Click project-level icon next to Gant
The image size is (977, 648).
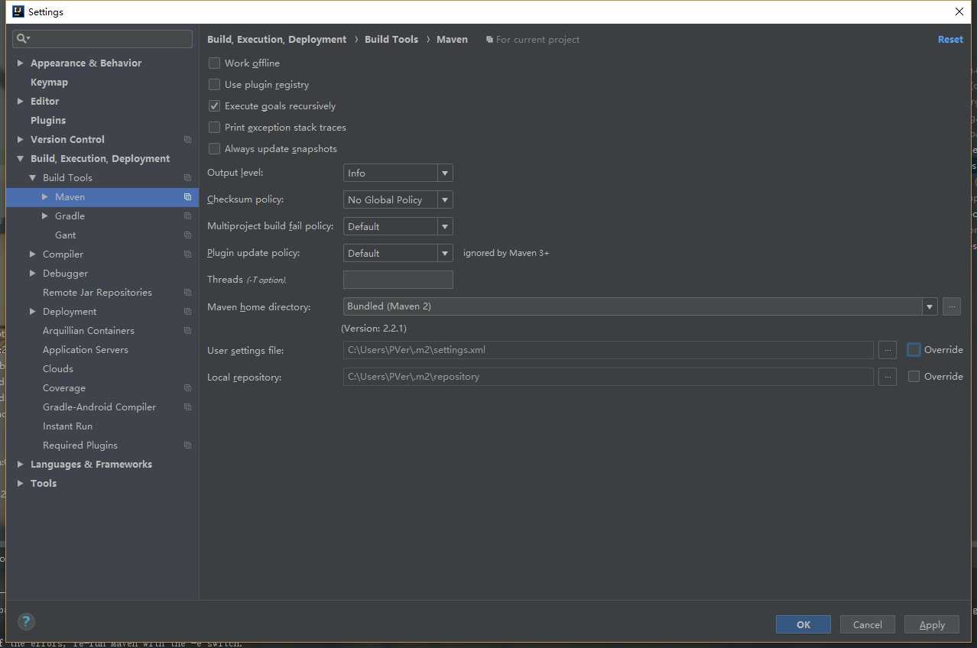tap(187, 235)
